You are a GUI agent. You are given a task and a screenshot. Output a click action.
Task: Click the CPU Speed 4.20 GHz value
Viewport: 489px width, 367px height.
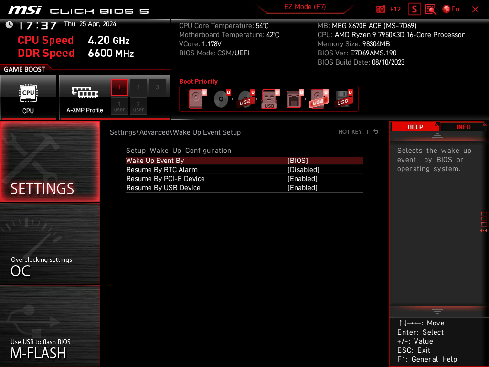108,40
